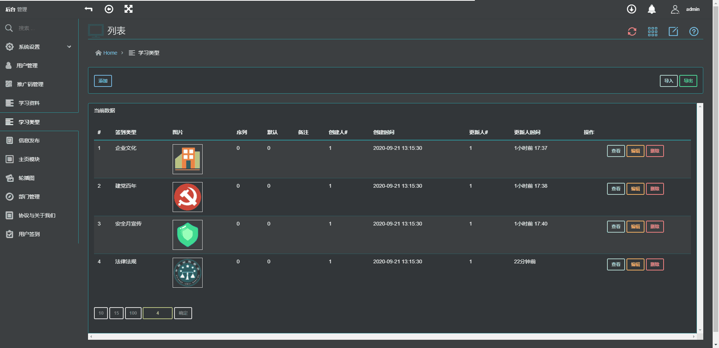Click the red refresh icon
This screenshot has height=348, width=719.
[x=632, y=31]
